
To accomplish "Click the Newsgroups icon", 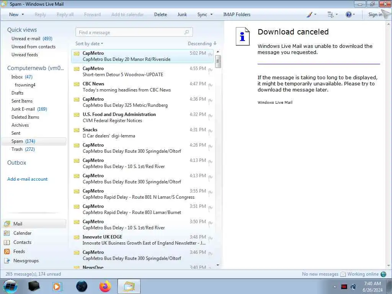I will (x=7, y=261).
